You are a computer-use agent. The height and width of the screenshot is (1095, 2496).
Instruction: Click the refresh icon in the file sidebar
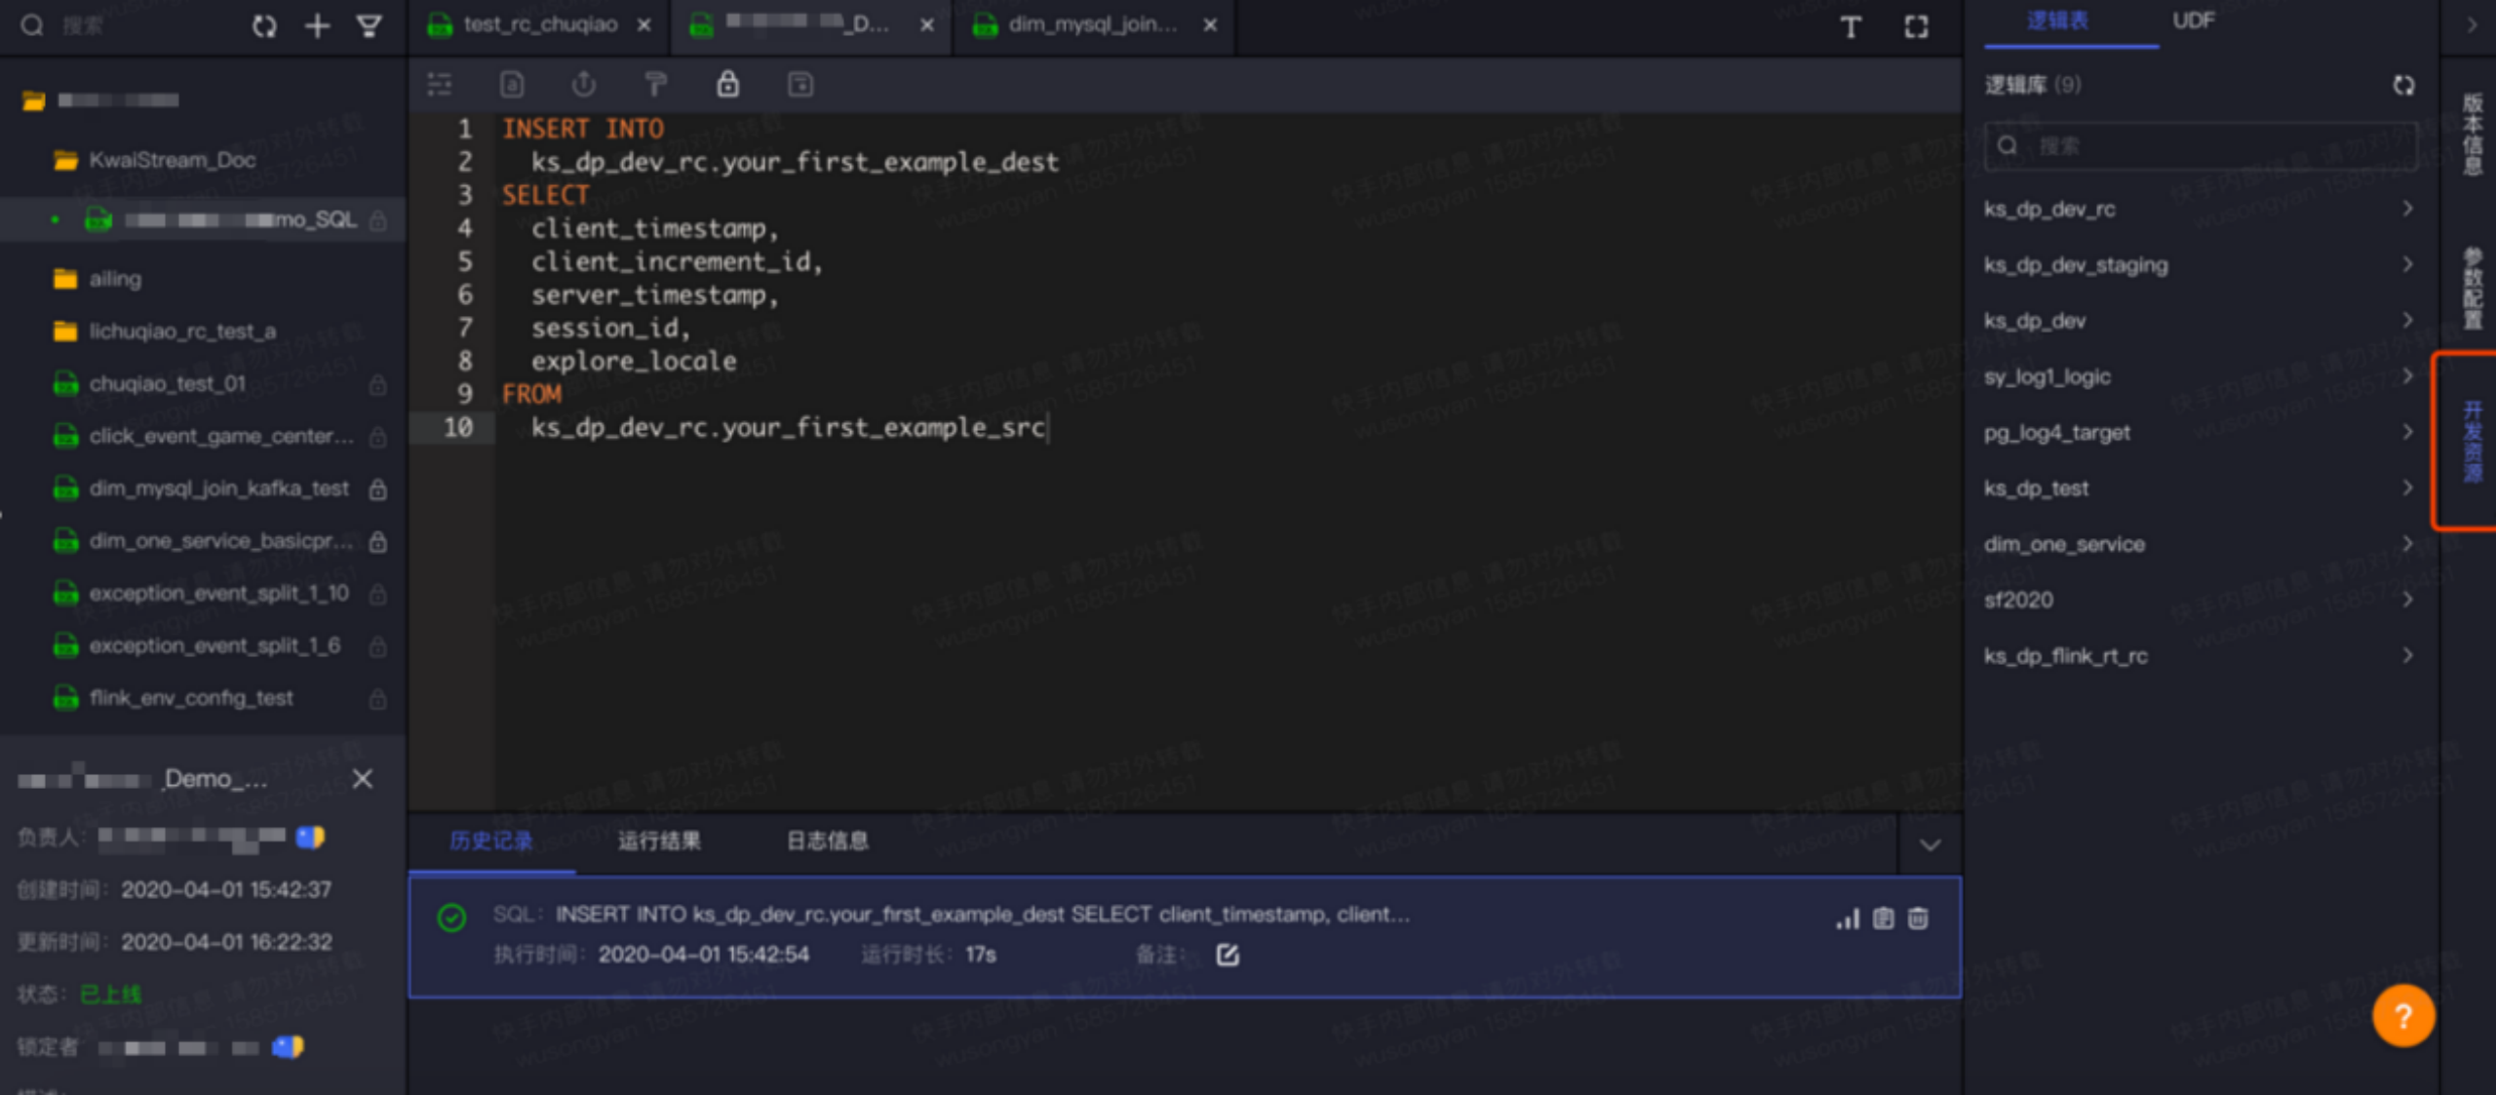tap(264, 26)
